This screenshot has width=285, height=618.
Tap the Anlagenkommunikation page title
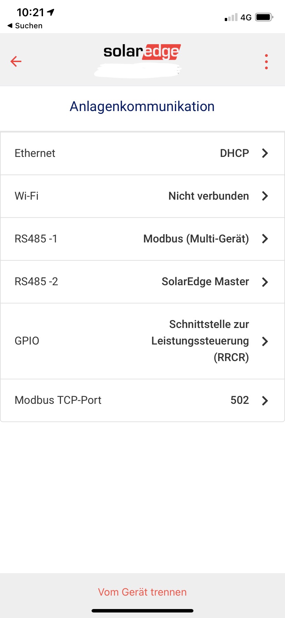tap(142, 107)
